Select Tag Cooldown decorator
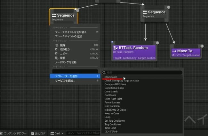The height and width of the screenshot is (136, 208). tap(113, 125)
